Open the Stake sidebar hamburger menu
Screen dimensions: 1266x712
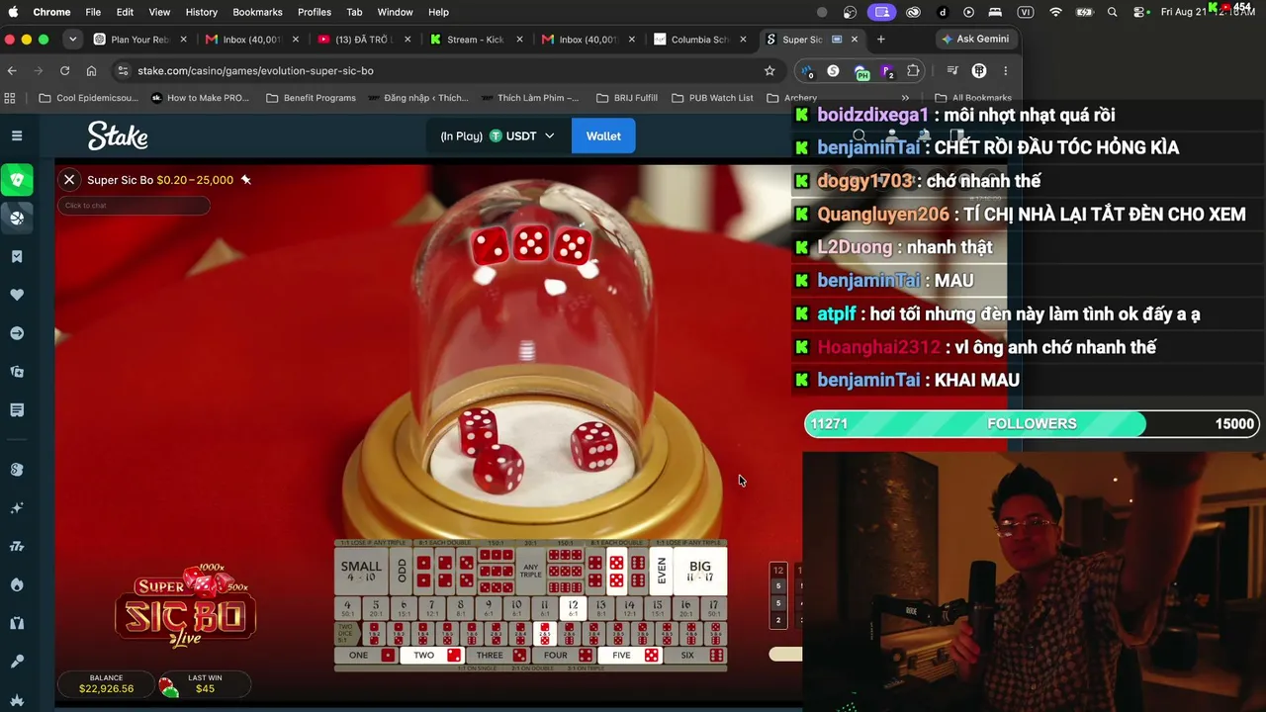[x=17, y=135]
